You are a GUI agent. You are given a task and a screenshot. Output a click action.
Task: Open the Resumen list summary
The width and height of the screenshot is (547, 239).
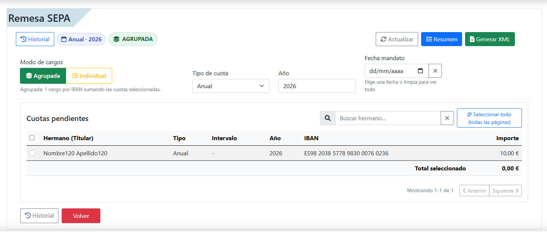[441, 39]
